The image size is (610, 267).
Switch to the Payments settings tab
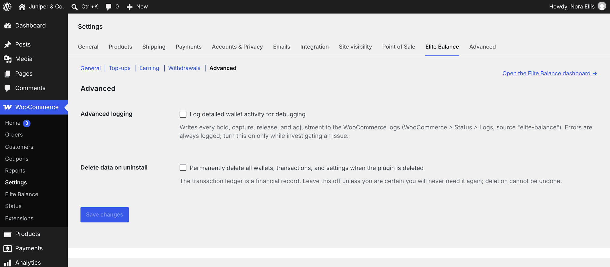(189, 47)
